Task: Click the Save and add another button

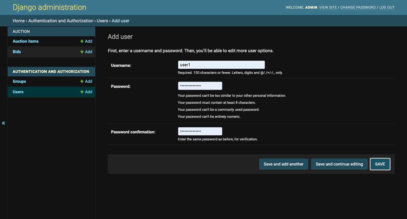Action: [x=284, y=164]
